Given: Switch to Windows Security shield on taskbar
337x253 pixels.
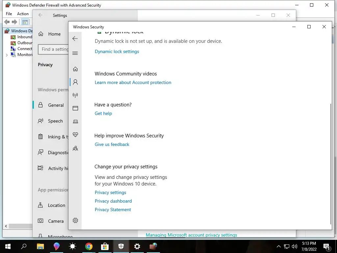Looking at the screenshot, I should point(121,246).
